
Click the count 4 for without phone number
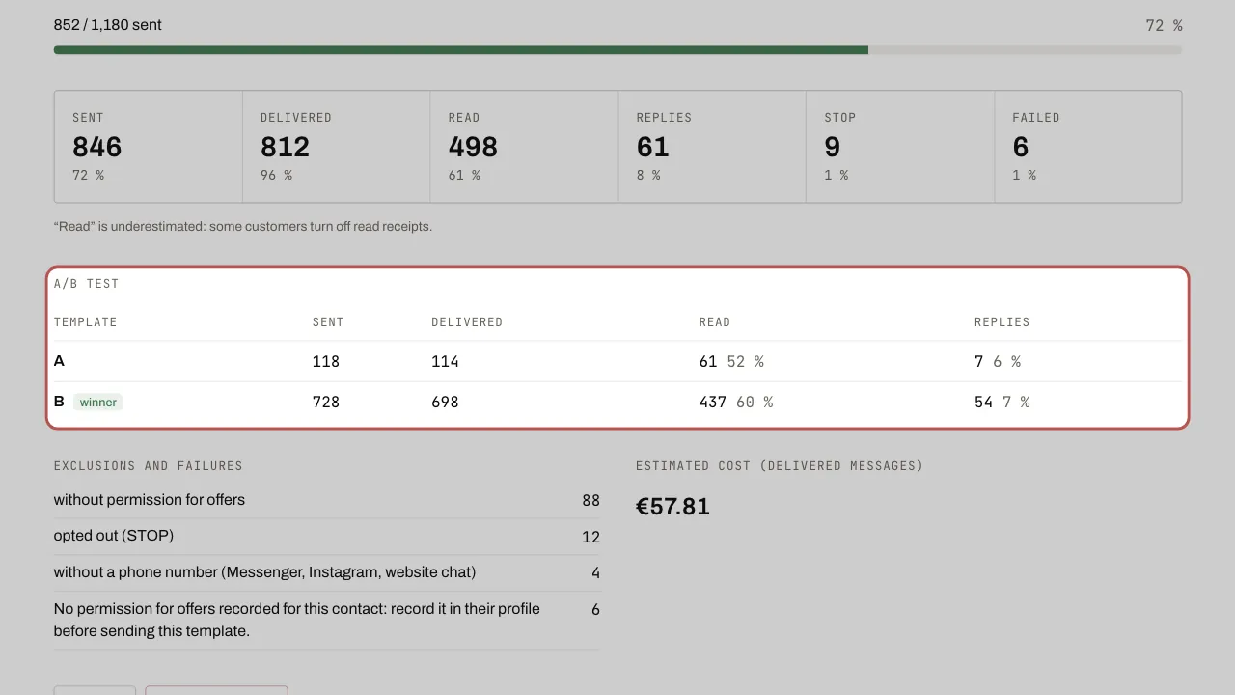click(595, 573)
